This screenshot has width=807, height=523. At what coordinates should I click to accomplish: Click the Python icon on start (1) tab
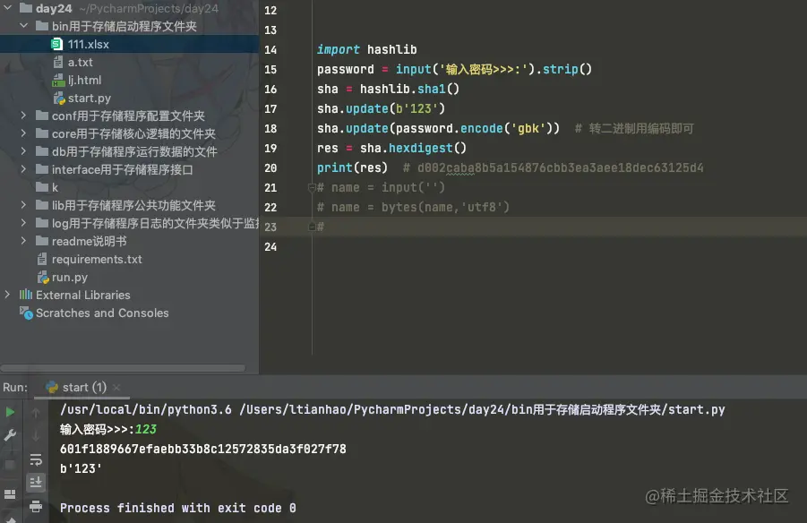(x=52, y=387)
